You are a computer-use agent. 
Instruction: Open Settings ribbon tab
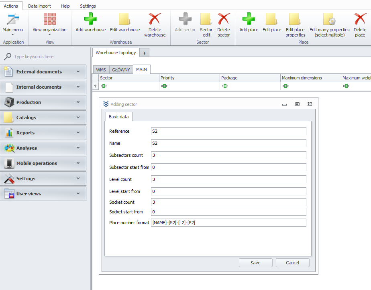pyautogui.click(x=88, y=6)
